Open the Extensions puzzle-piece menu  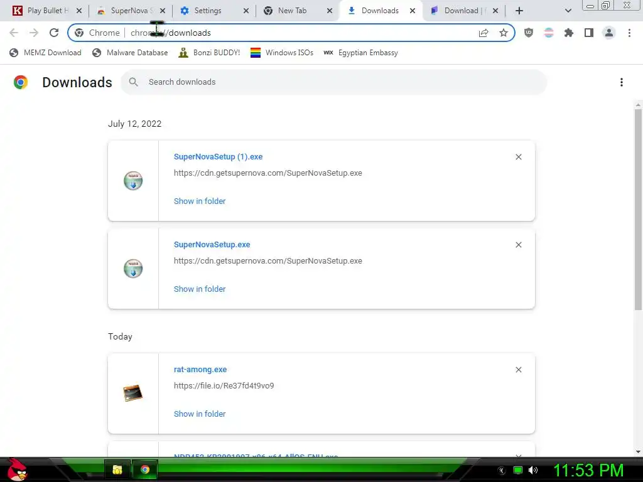click(569, 33)
